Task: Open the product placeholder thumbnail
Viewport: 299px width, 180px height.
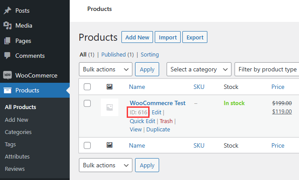Action: tap(110, 107)
